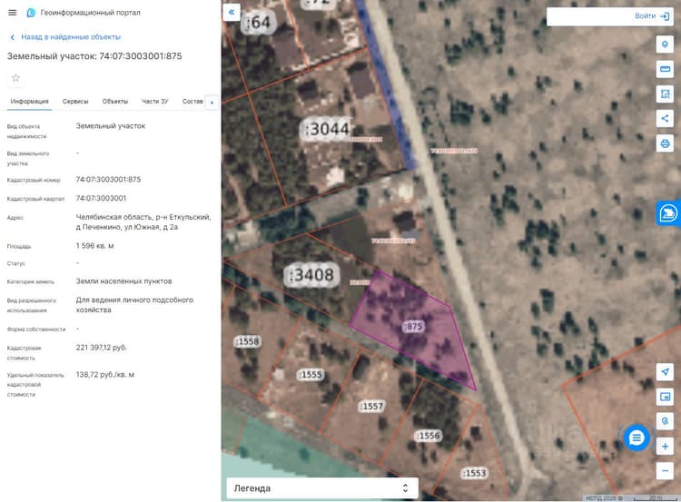The height and width of the screenshot is (502, 681).
Task: Open the Сервисы tab
Action: [75, 101]
